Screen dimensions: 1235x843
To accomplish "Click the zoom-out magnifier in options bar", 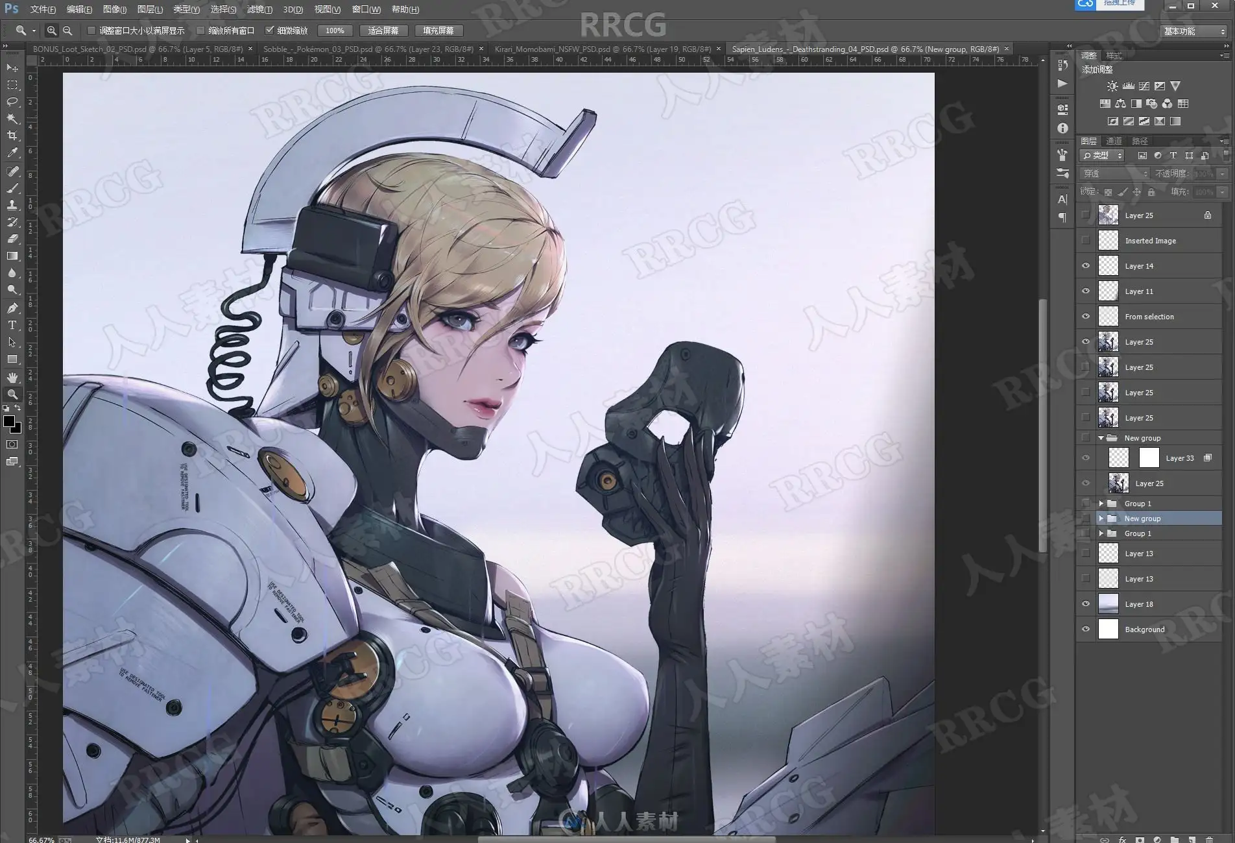I will (x=67, y=31).
